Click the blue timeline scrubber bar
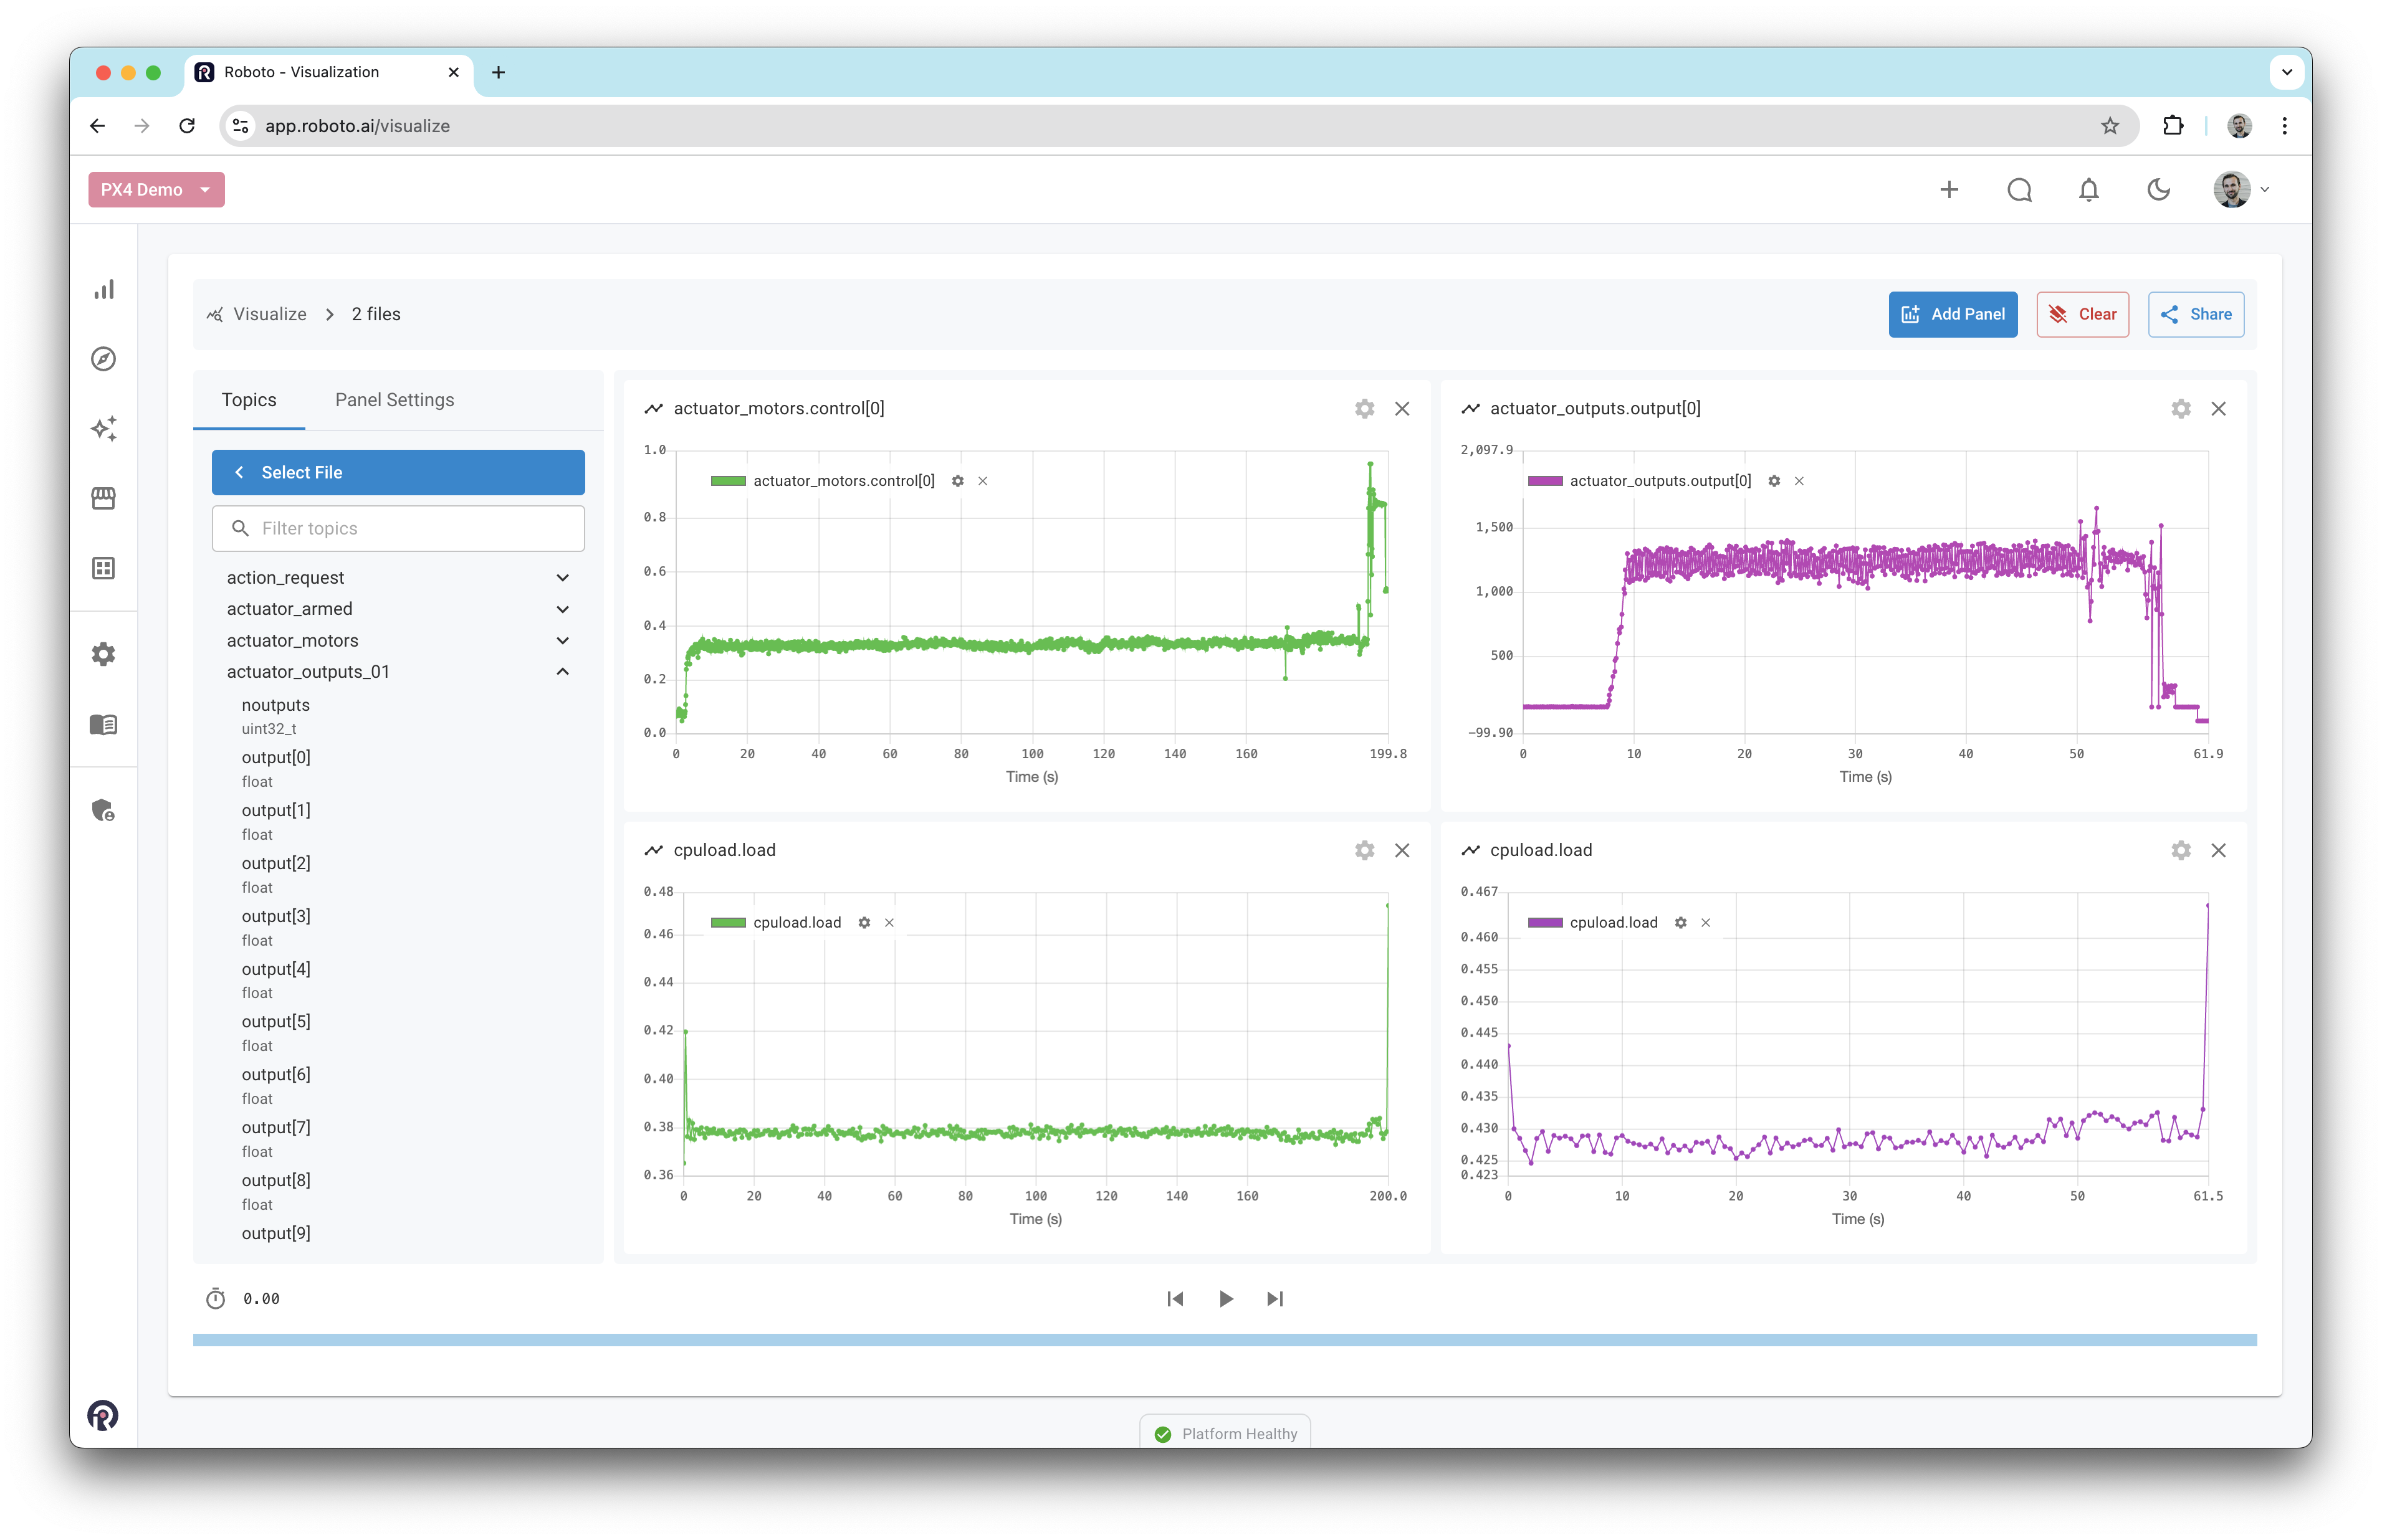Image resolution: width=2382 pixels, height=1540 pixels. click(x=1223, y=1340)
